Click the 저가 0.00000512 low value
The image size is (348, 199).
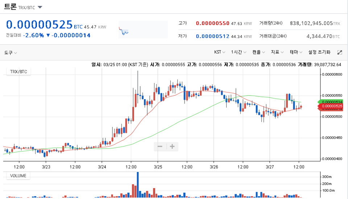coord(212,36)
